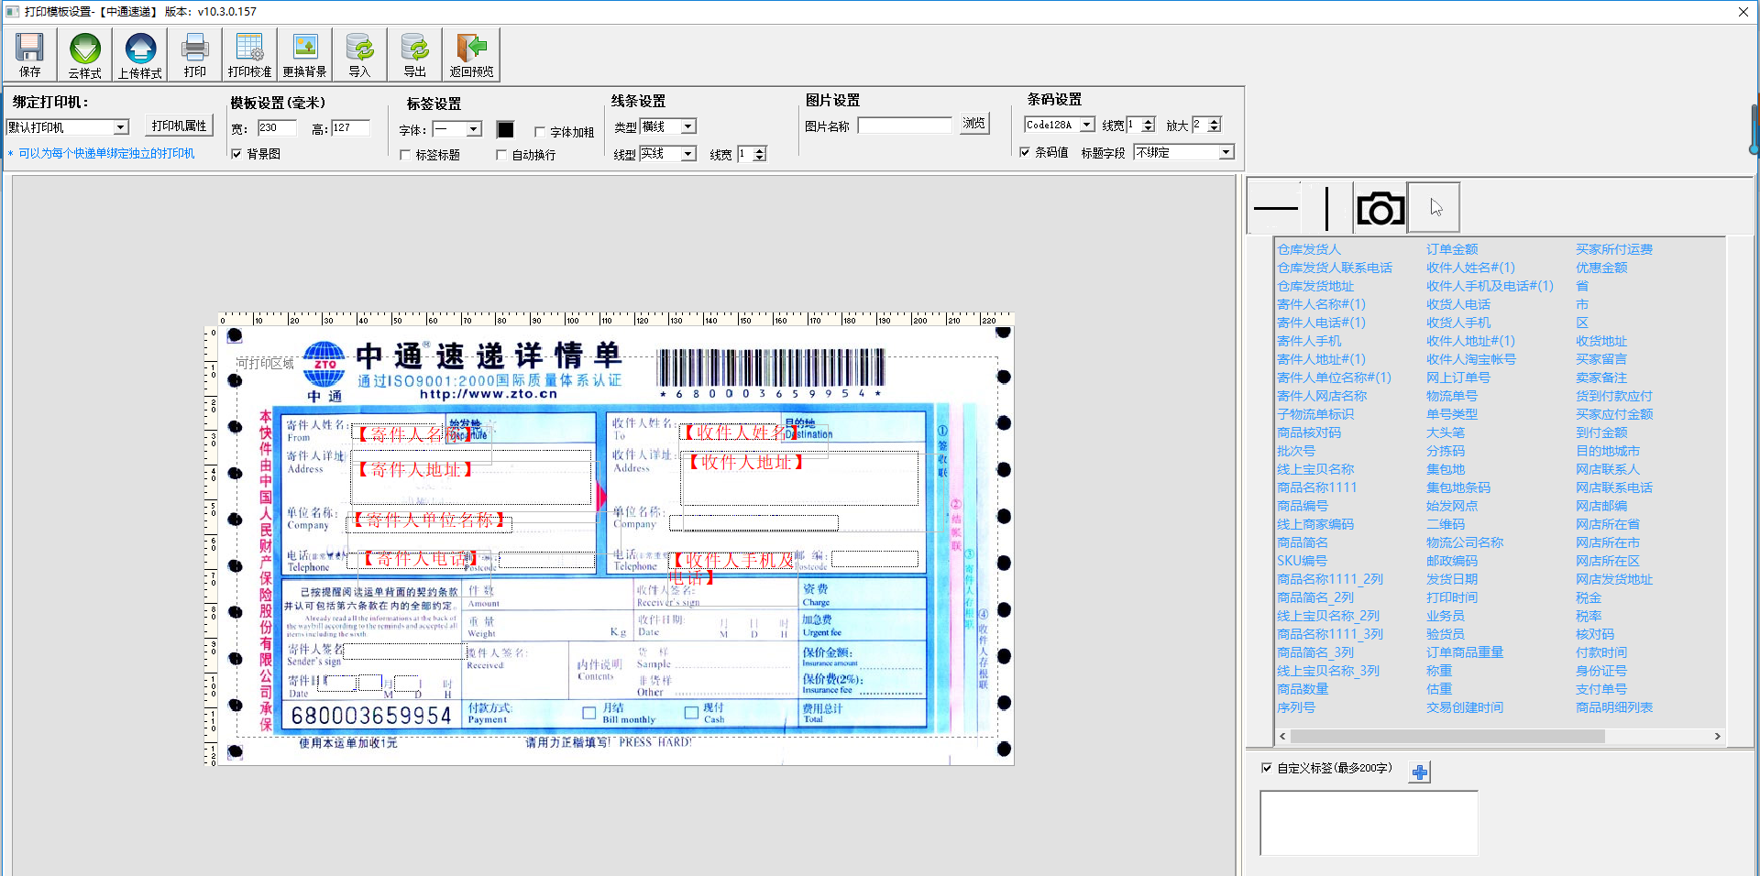Click the 打印机属性 button
This screenshot has height=876, width=1760.
[180, 126]
